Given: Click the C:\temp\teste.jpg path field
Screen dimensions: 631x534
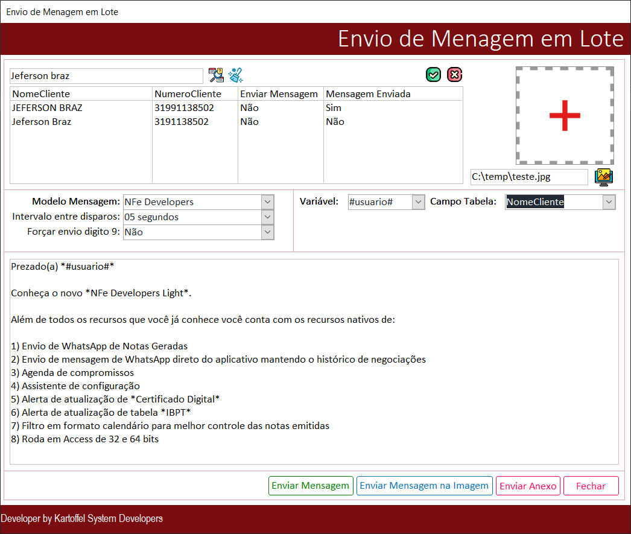Looking at the screenshot, I should (x=528, y=177).
